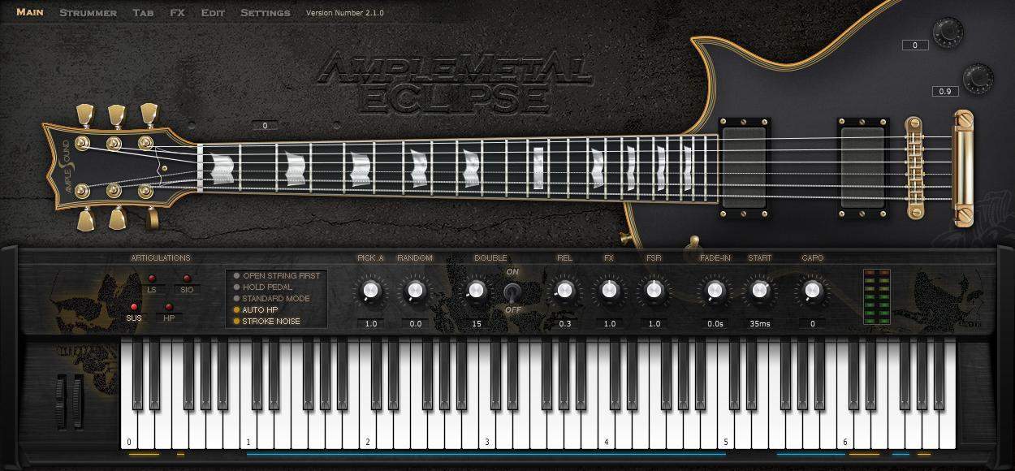
Task: Toggle the SUS articulation LED
Action: 134,307
